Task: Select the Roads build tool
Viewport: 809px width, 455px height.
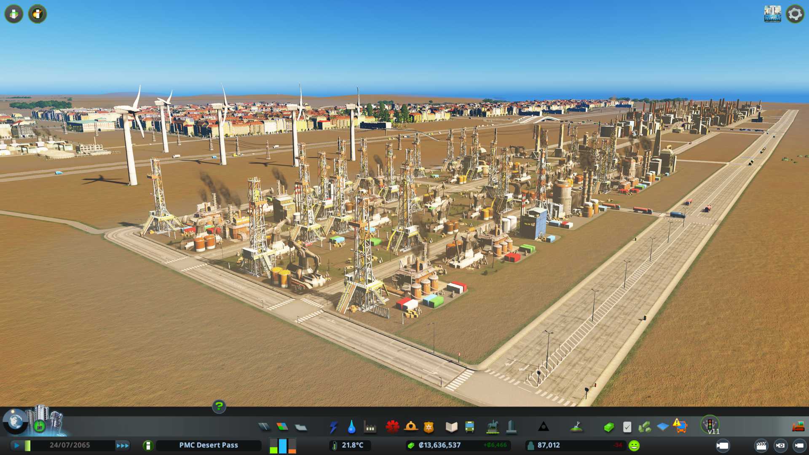Action: [264, 427]
